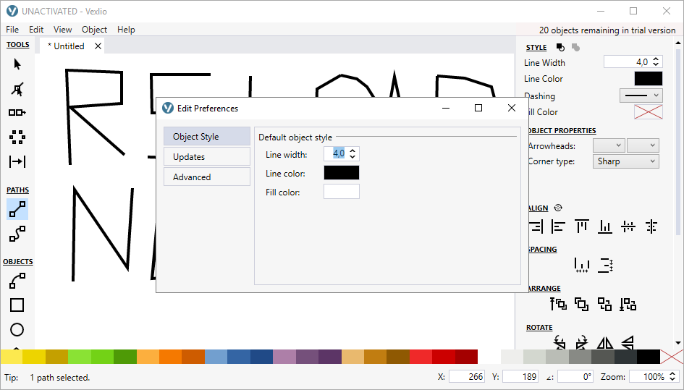Select the arrow selection tool
Viewport: 684px width, 390px height.
[x=17, y=64]
